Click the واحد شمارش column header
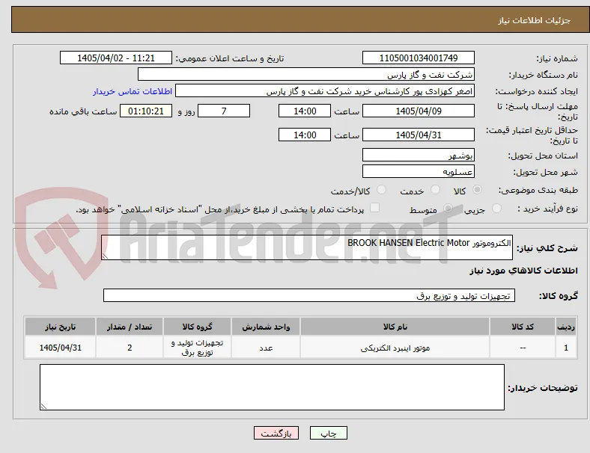The height and width of the screenshot is (453, 590). (x=266, y=327)
